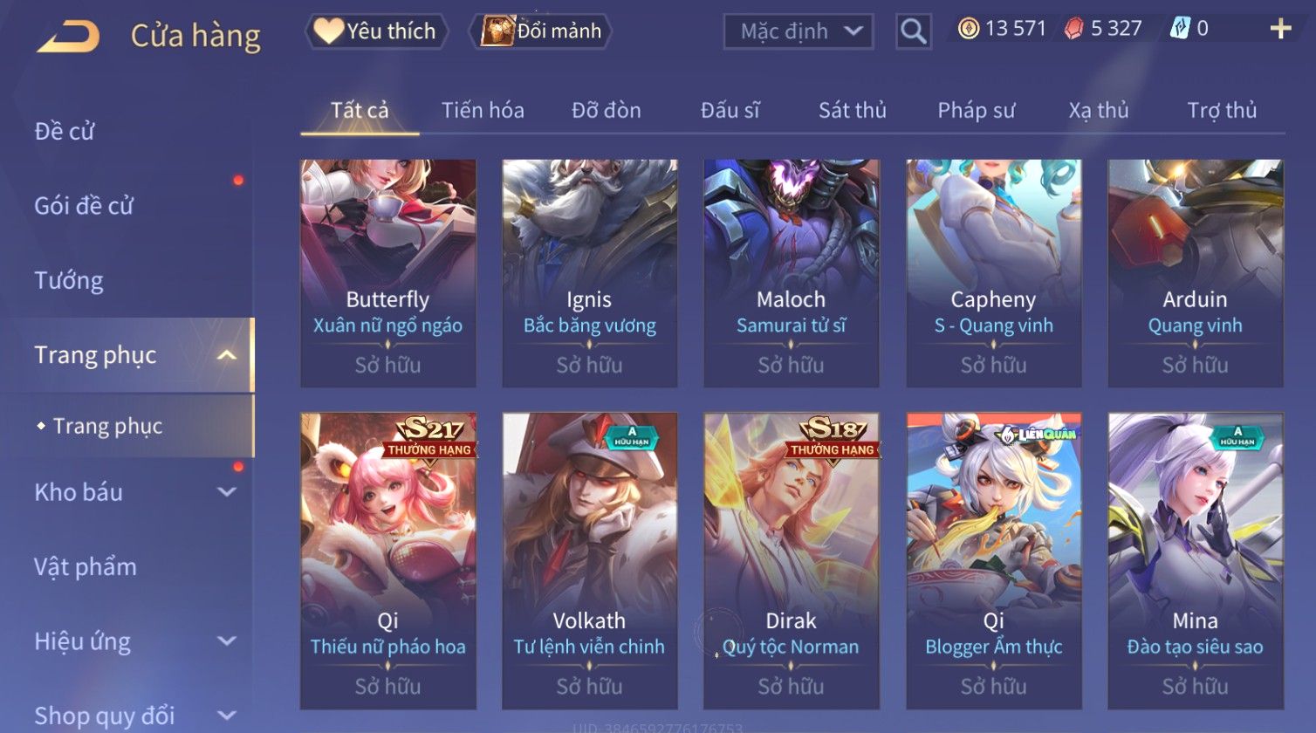Viewport: 1316px width, 733px height.
Task: Select the Volkath Tư lệnh viễn chinh skin
Action: pyautogui.click(x=590, y=561)
